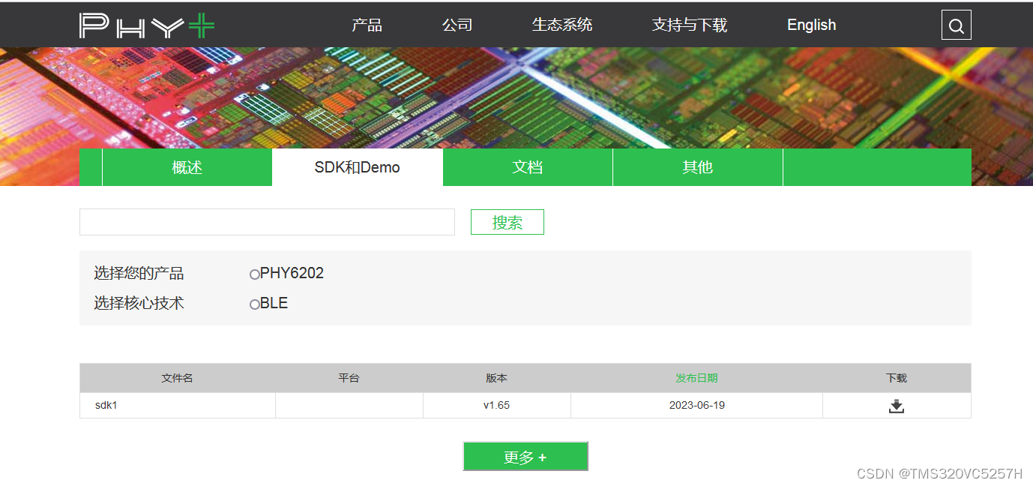This screenshot has width=1033, height=486.
Task: Open the English language option
Action: 811,25
